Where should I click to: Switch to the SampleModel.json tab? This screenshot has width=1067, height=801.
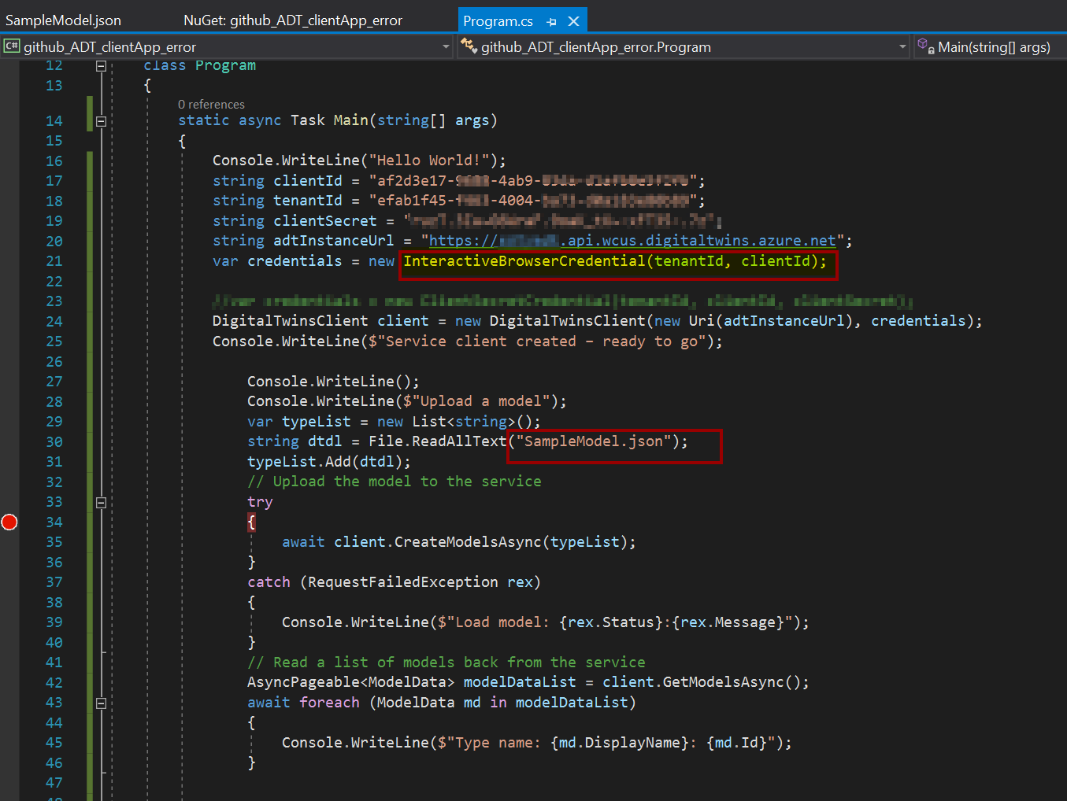pos(63,20)
